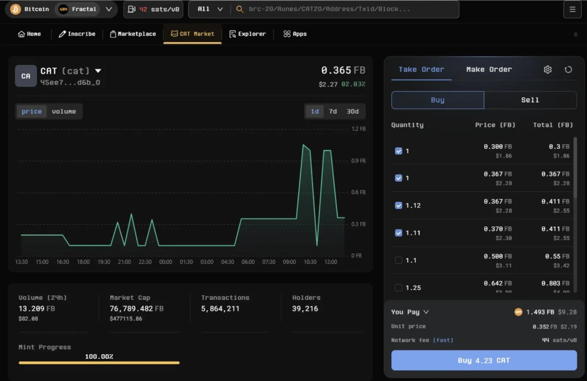
Task: Click the 100.00% mint progress text
Action: coord(99,357)
